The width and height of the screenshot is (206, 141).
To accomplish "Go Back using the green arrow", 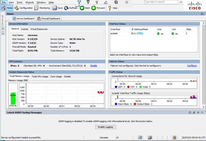I will click(x=85, y=8).
